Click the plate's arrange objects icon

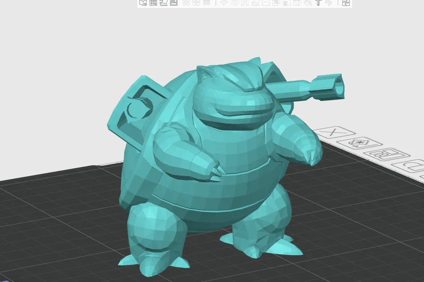point(386,155)
